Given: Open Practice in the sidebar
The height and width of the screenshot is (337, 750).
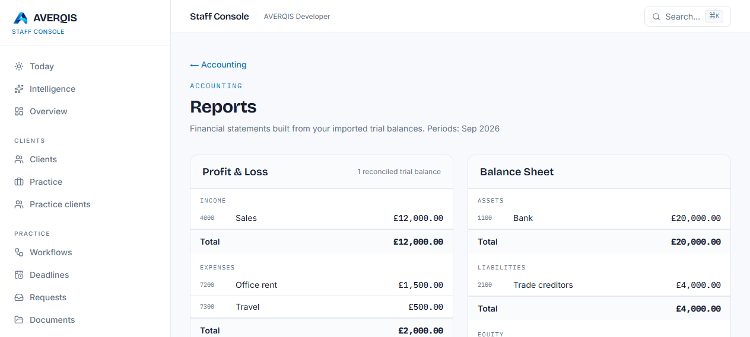Looking at the screenshot, I should pos(85,182).
